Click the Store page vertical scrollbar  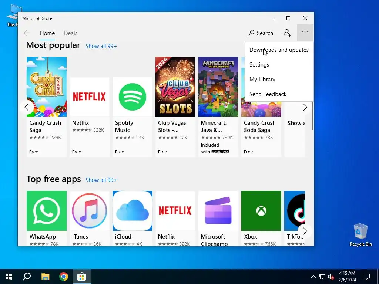(312, 115)
